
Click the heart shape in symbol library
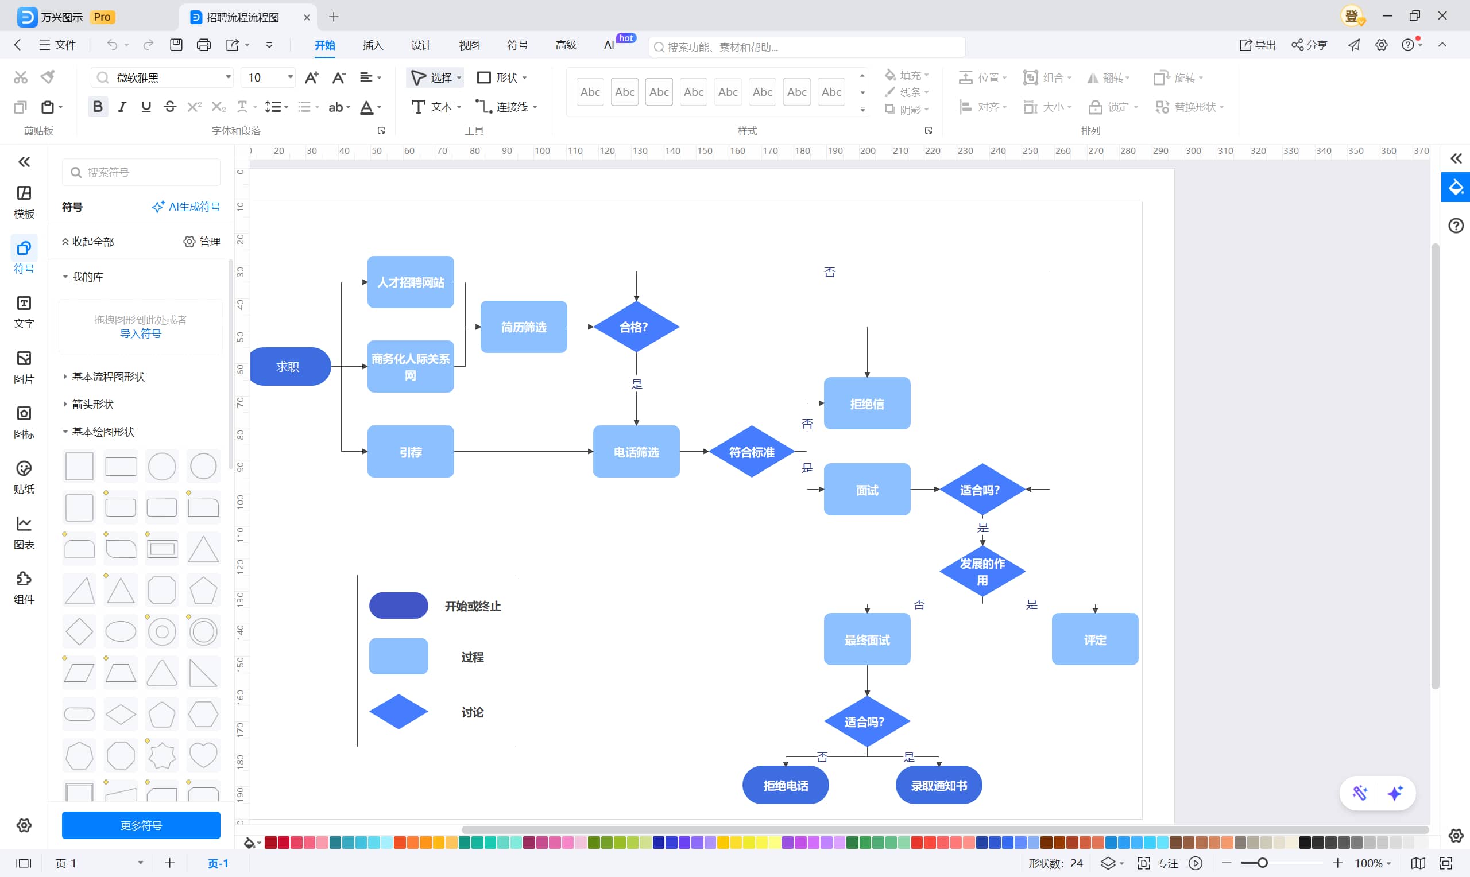coord(203,755)
